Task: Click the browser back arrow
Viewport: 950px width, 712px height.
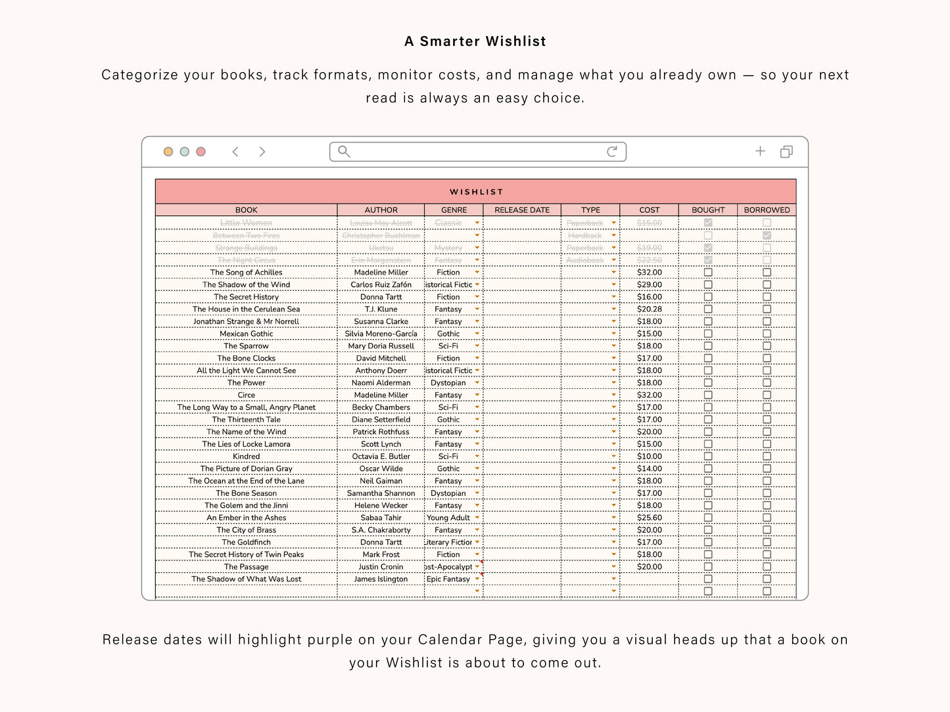Action: pos(235,152)
